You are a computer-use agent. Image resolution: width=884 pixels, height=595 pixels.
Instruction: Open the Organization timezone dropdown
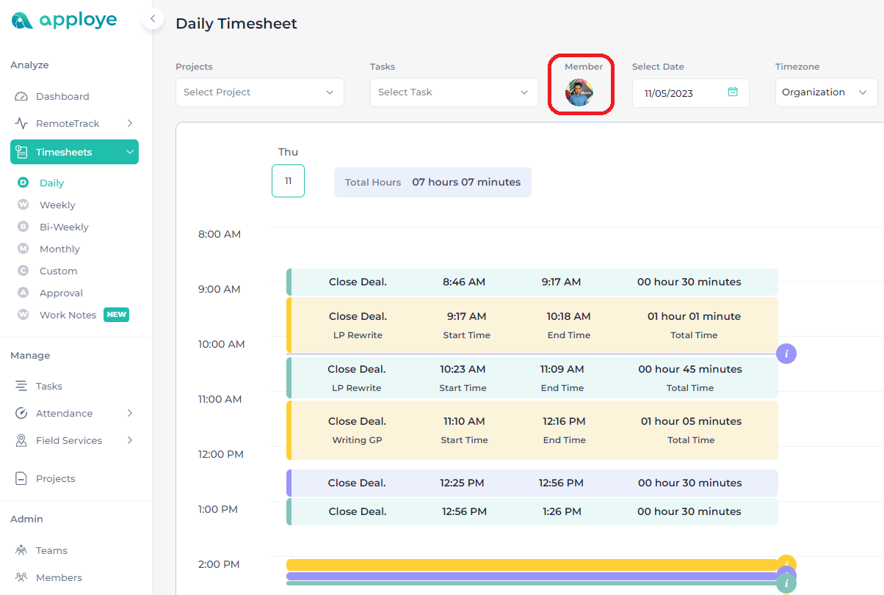point(825,92)
